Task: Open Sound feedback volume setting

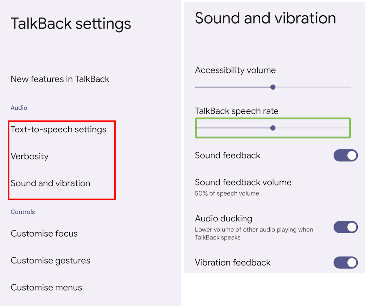Action: click(243, 182)
